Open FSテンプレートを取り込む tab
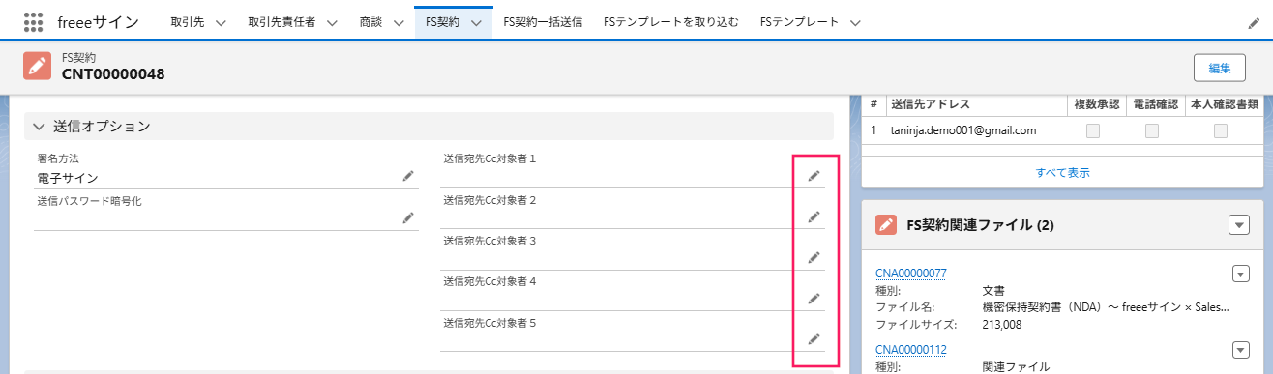 click(x=670, y=21)
